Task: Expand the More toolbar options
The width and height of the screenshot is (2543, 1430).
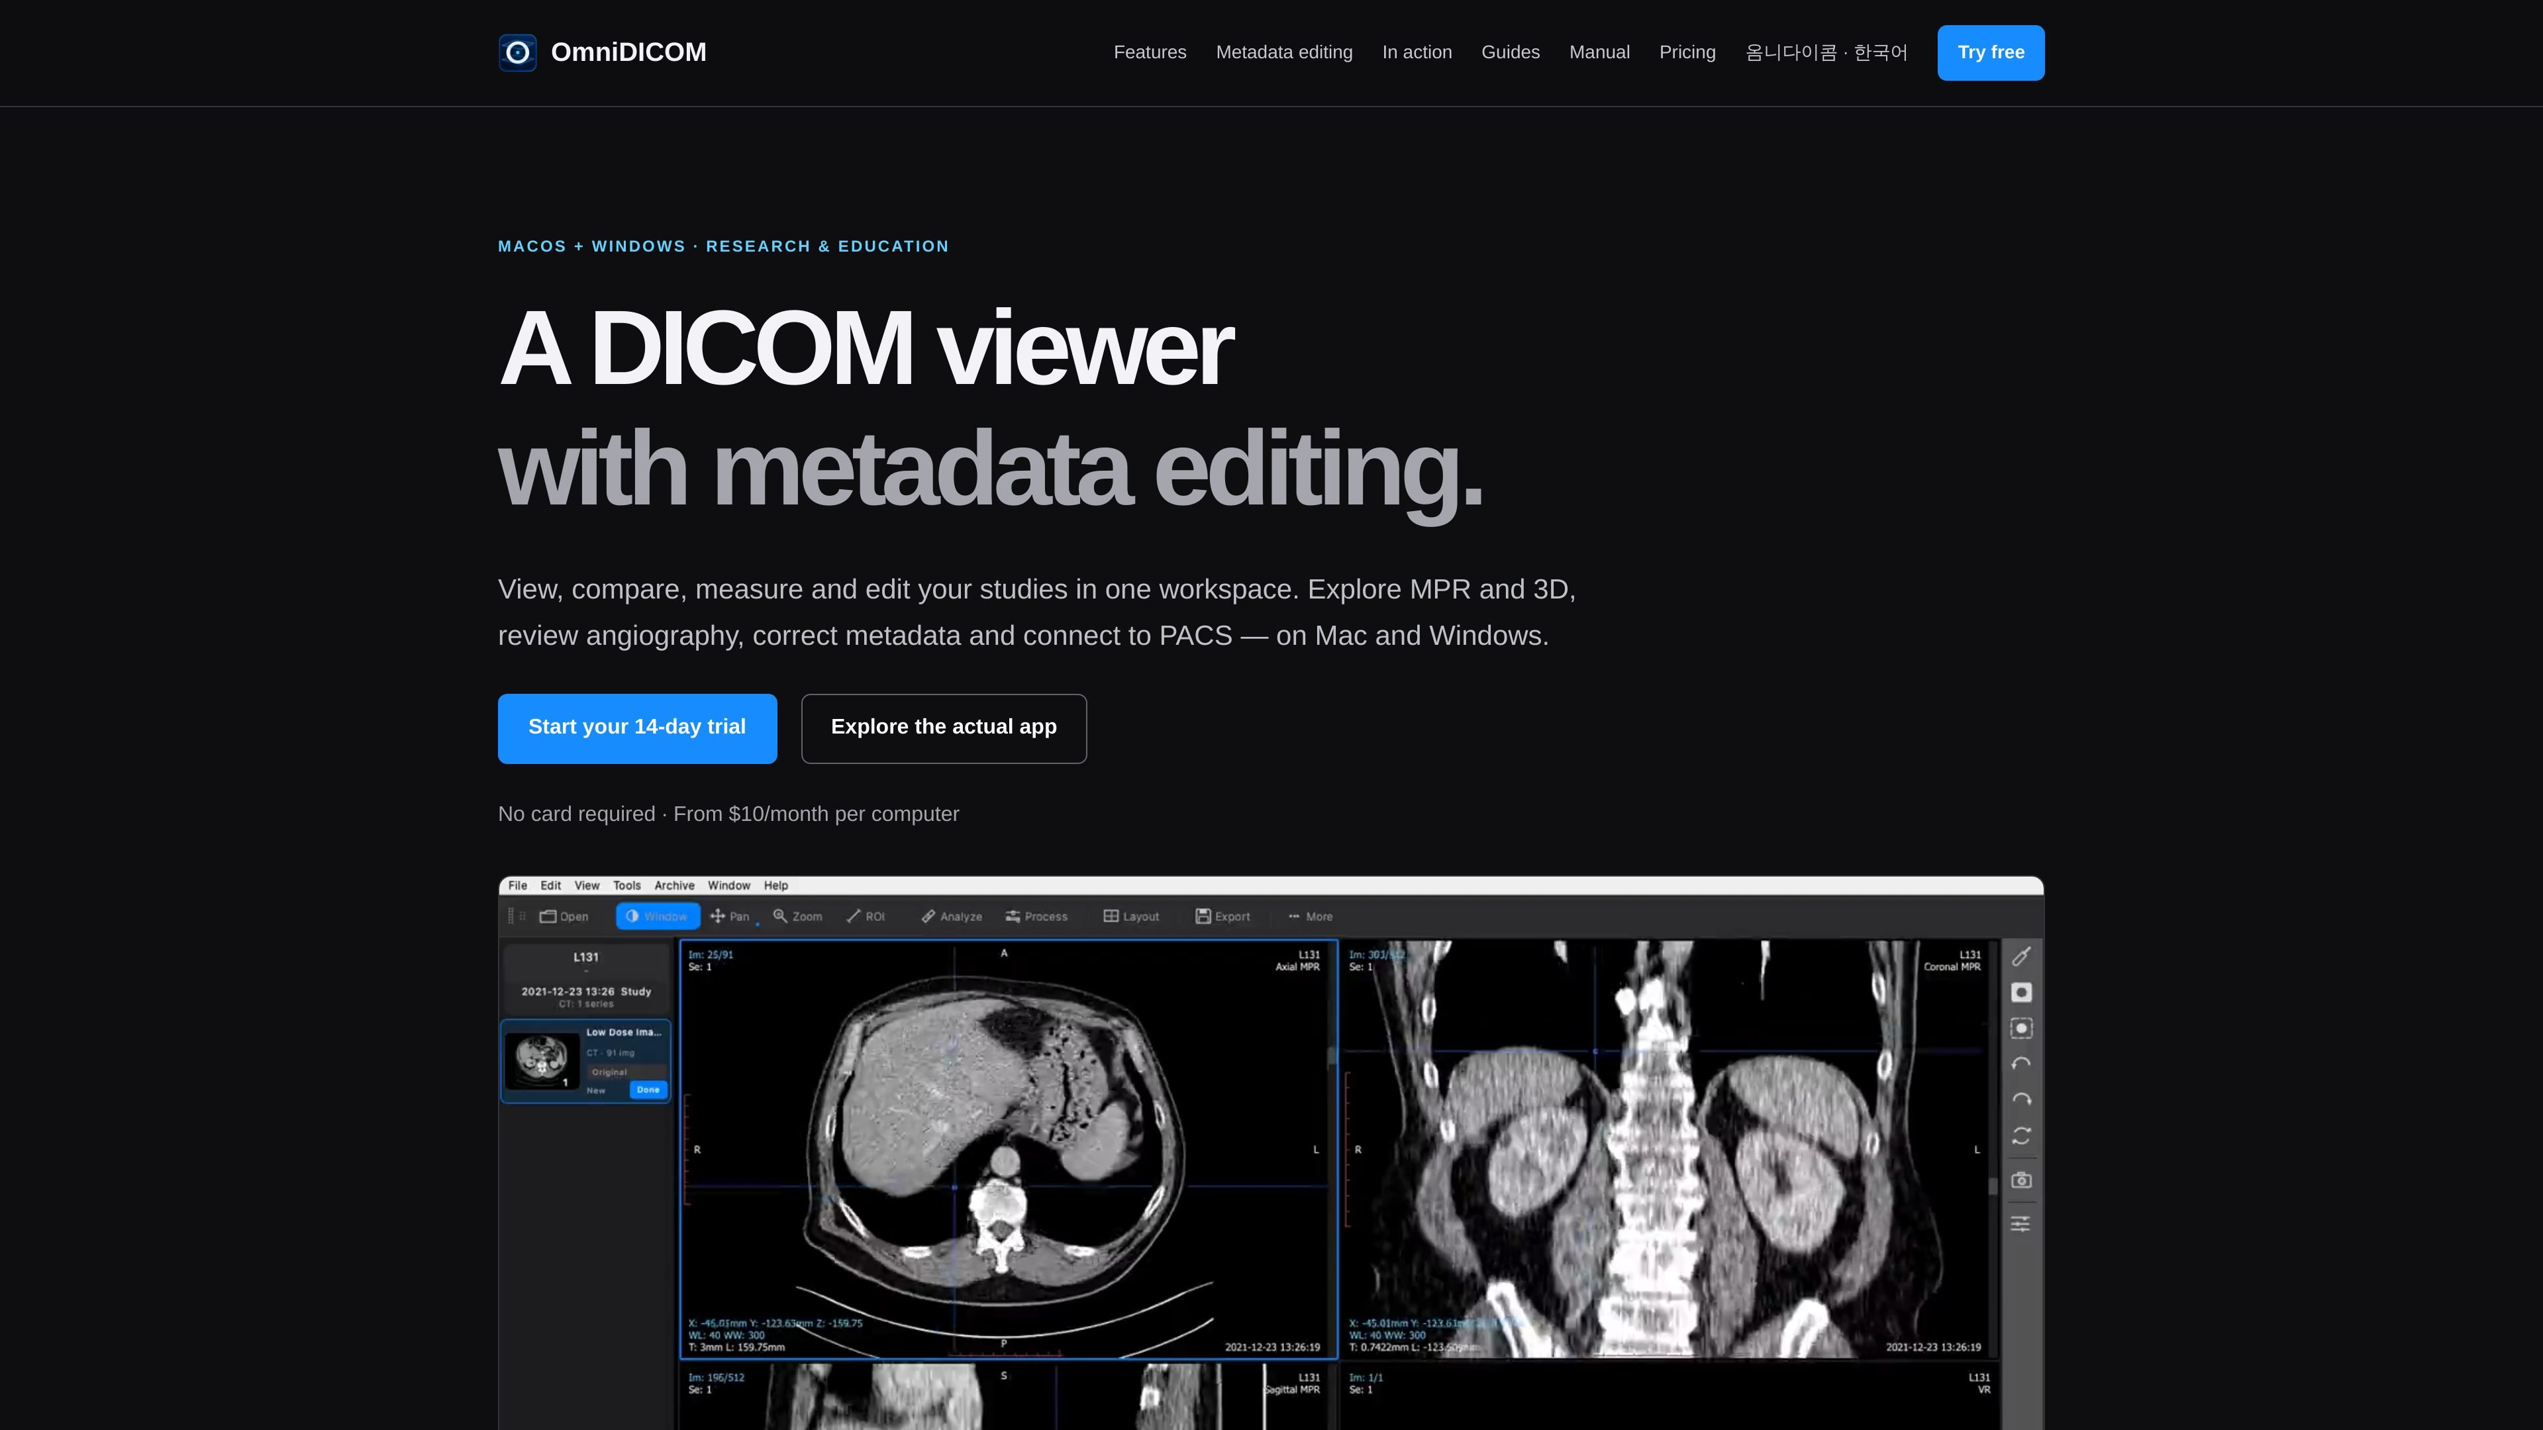Action: click(1311, 916)
